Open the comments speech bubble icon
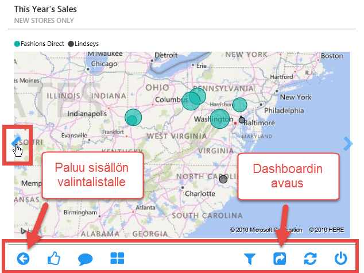Image resolution: width=364 pixels, height=273 pixels. pos(85,259)
